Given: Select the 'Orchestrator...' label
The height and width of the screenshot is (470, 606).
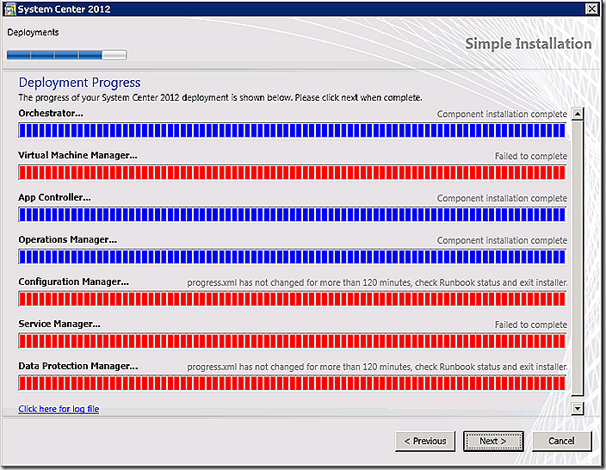Looking at the screenshot, I should [51, 114].
